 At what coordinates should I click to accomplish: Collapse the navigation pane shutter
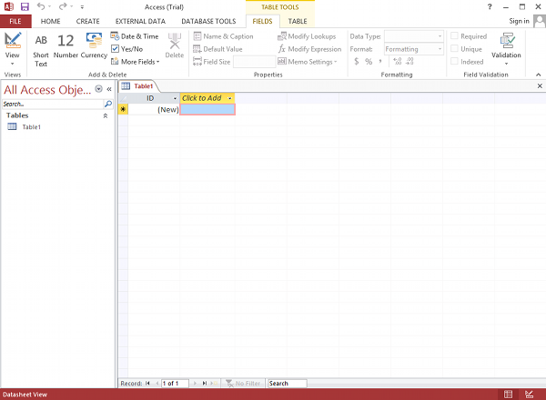(x=109, y=89)
